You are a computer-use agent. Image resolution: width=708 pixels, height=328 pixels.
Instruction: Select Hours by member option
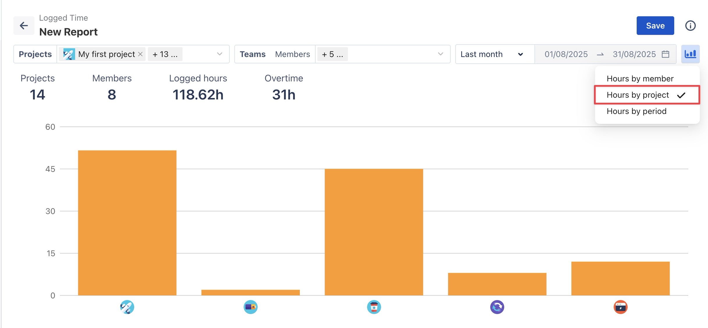tap(640, 79)
